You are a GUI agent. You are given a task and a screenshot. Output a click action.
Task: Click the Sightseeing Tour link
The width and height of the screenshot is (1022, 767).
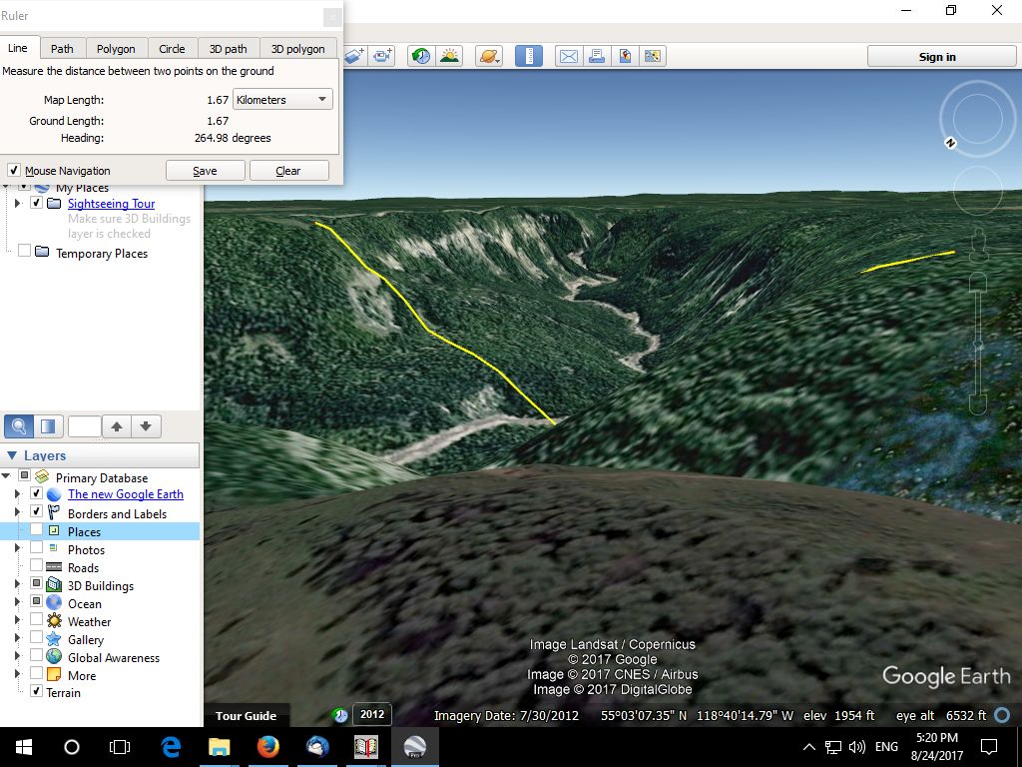(x=112, y=204)
